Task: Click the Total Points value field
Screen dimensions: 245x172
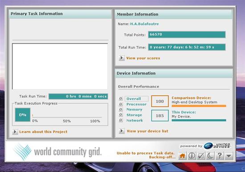Action: click(x=187, y=35)
